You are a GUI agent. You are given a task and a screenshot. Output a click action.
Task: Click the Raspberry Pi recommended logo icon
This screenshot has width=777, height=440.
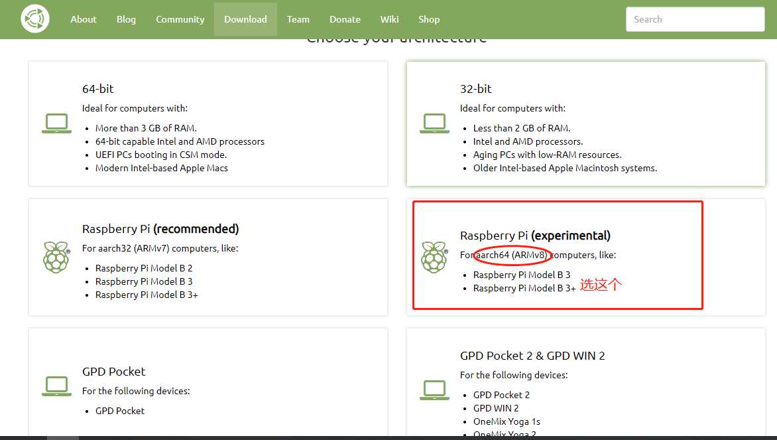[x=56, y=257]
